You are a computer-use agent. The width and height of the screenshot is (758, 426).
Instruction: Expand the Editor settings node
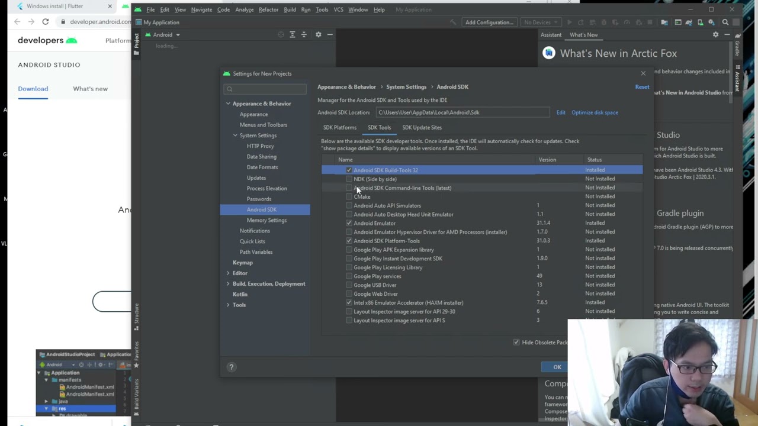(x=228, y=273)
